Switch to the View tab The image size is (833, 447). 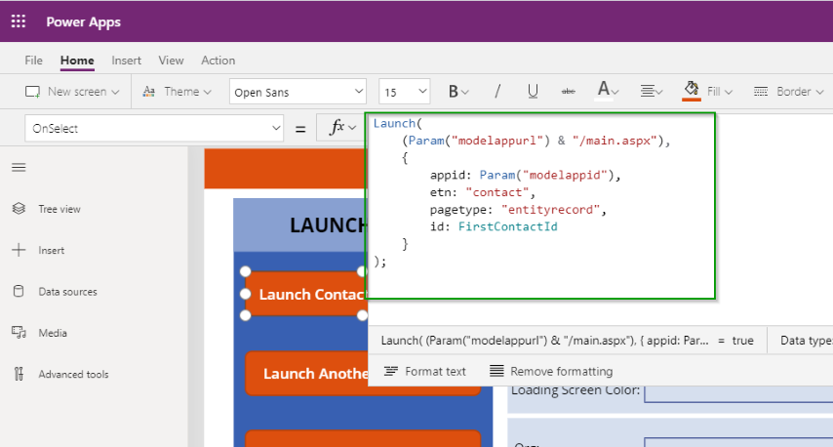pyautogui.click(x=171, y=61)
